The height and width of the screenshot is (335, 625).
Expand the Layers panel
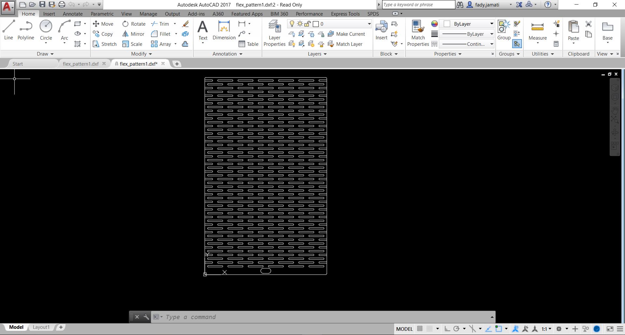317,54
